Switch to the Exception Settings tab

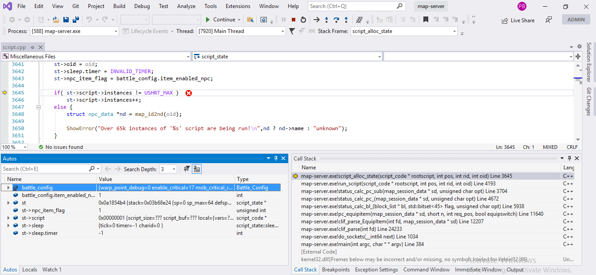pyautogui.click(x=377, y=270)
